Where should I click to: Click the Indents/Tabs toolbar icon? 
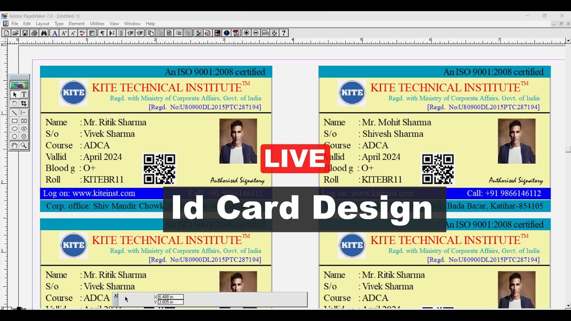tap(112, 33)
